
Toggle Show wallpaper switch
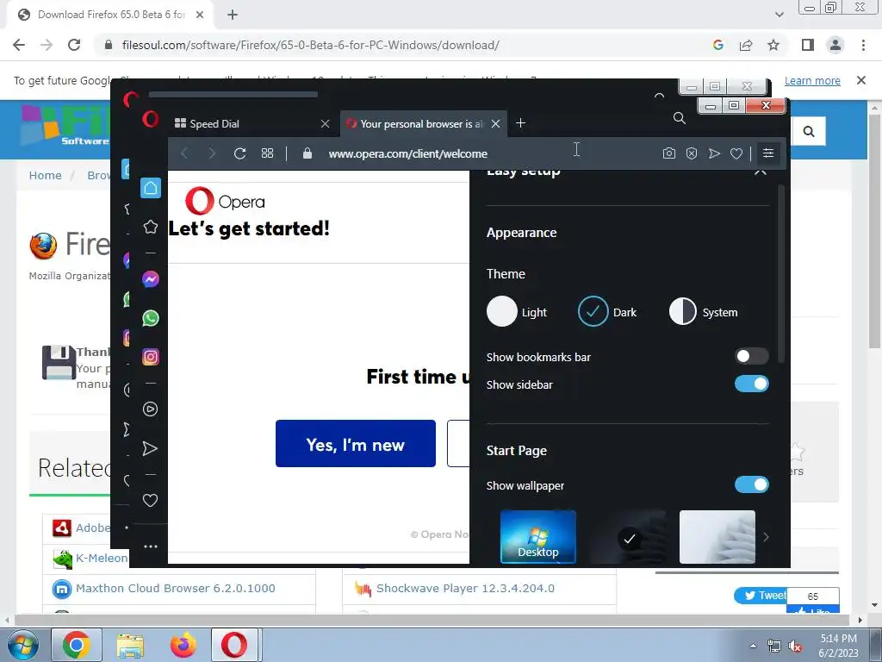[x=751, y=484]
